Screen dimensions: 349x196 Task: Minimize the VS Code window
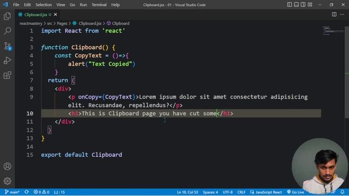pos(320,5)
